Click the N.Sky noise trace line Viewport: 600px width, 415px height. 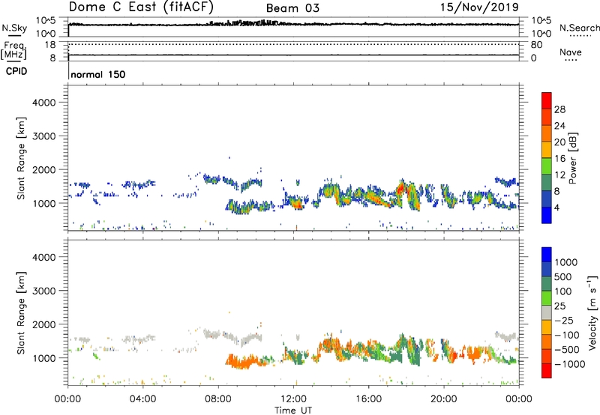293,24
